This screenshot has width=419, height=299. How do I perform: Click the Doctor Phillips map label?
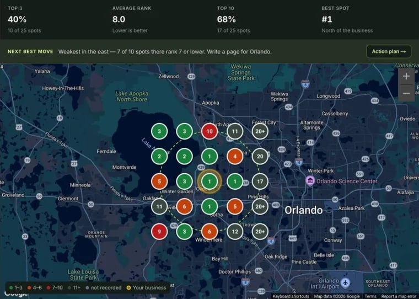(x=235, y=272)
